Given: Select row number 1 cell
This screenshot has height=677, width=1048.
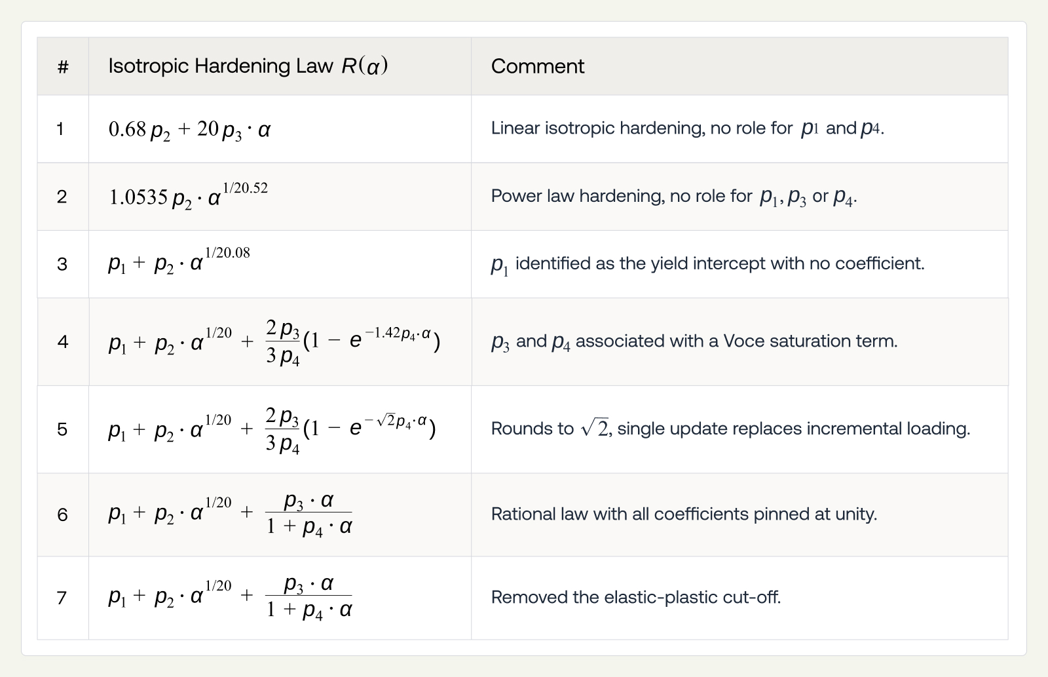Looking at the screenshot, I should pos(63,129).
